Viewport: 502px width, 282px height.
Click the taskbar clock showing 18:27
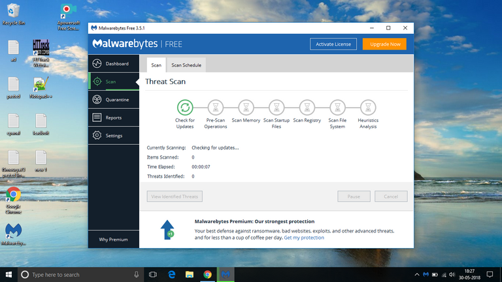[469, 274]
